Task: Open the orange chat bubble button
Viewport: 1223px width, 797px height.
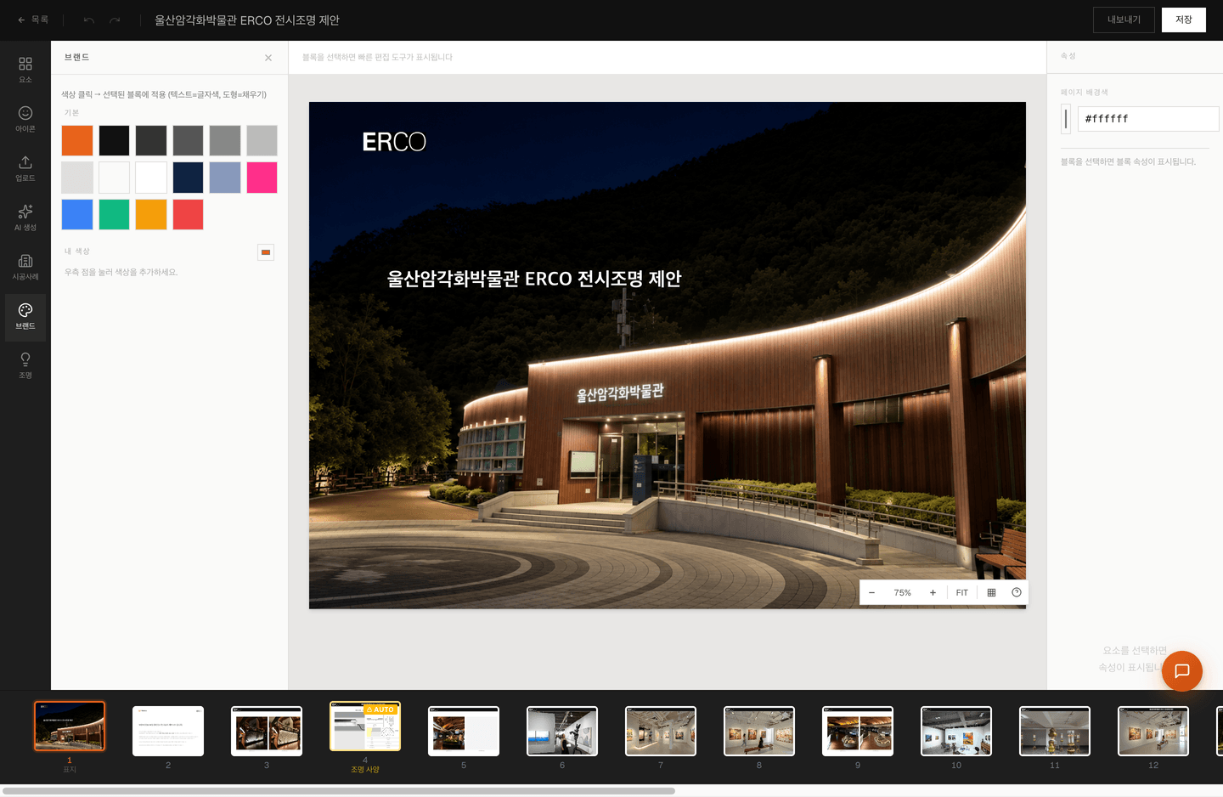Action: click(x=1182, y=671)
